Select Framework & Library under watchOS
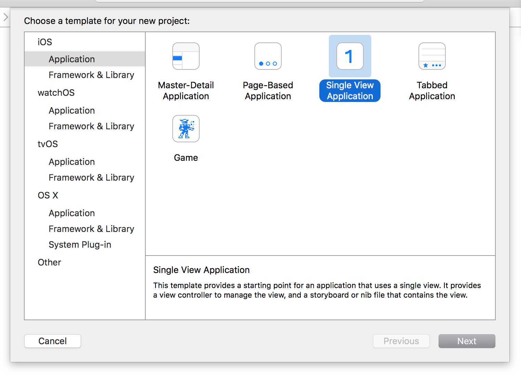Screen dimensions: 521x377 click(x=85, y=126)
